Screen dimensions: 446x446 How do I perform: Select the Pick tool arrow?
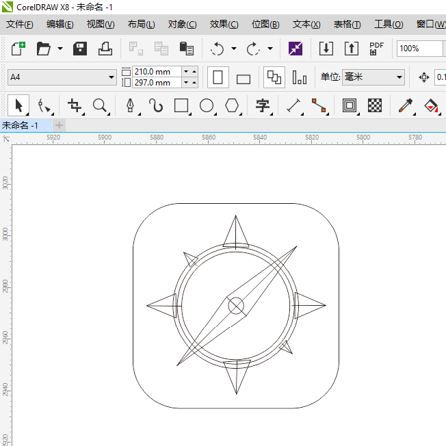tap(18, 105)
